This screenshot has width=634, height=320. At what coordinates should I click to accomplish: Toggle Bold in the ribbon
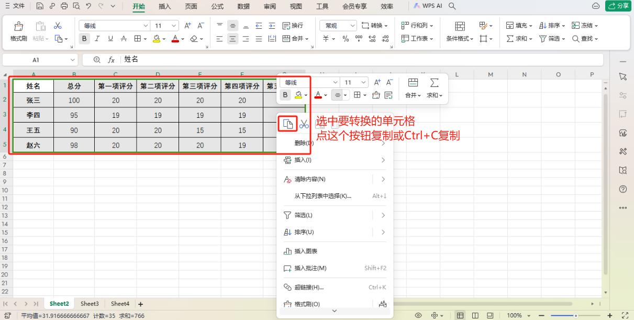coord(85,38)
